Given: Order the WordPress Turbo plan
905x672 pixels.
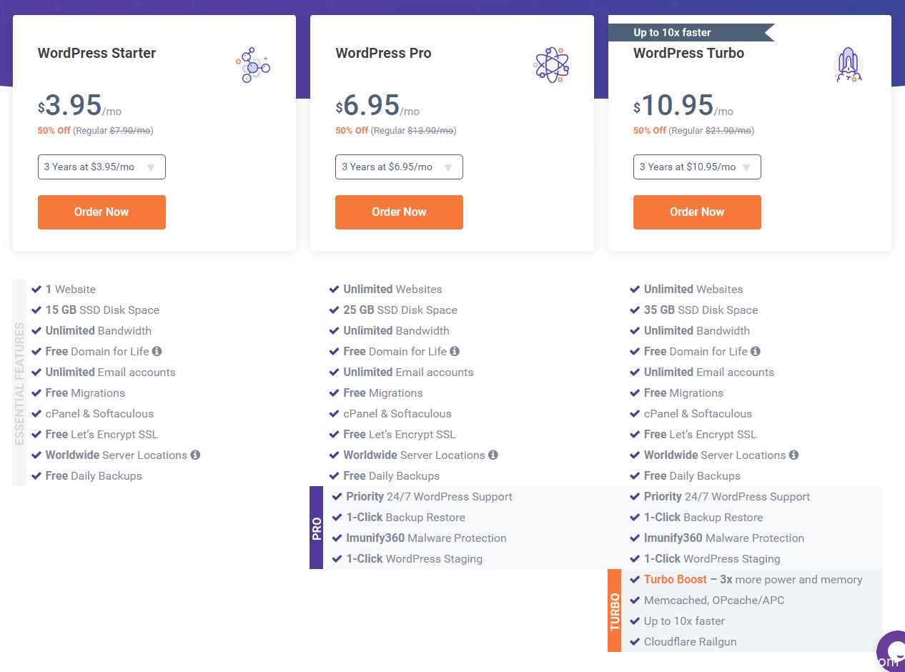Looking at the screenshot, I should pyautogui.click(x=697, y=212).
